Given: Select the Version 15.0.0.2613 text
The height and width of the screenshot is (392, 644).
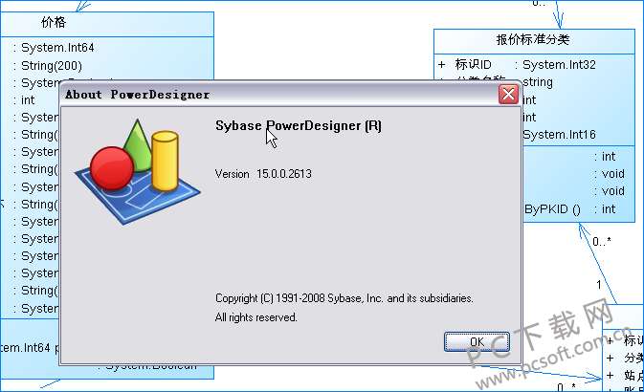Looking at the screenshot, I should [263, 174].
